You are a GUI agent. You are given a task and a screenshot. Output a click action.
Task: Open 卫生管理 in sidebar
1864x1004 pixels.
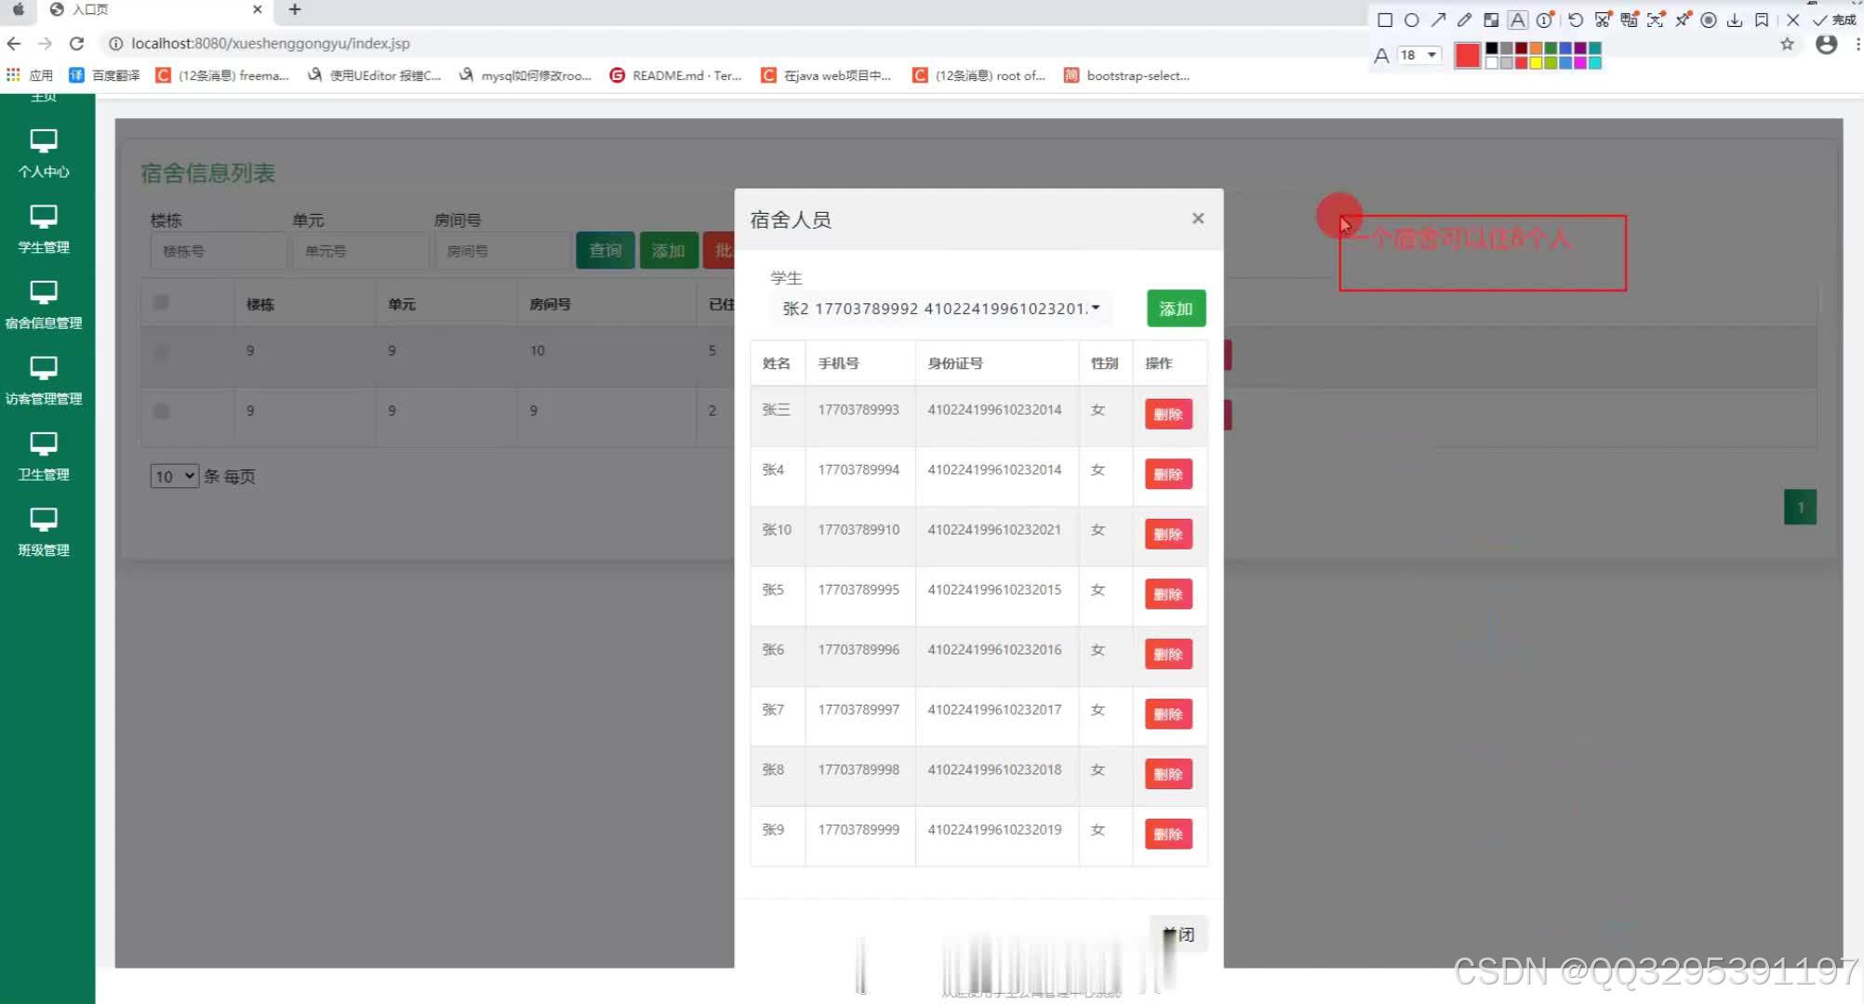coord(44,456)
